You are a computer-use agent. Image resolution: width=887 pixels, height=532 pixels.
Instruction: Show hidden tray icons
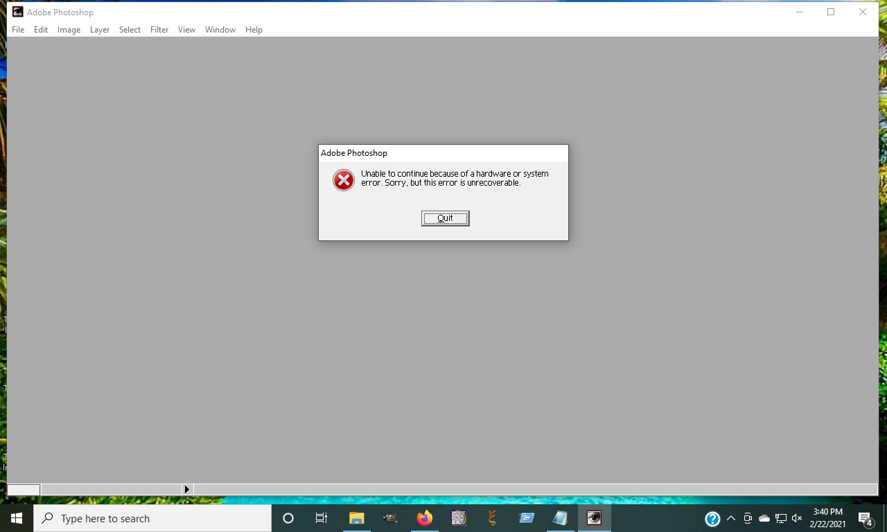point(731,518)
